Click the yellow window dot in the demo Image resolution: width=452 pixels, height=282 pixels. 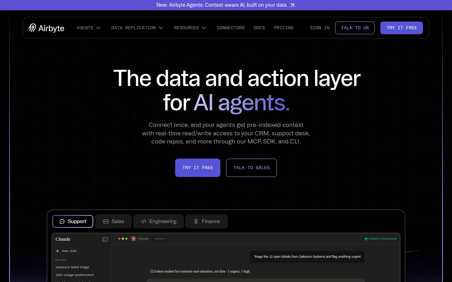click(x=123, y=239)
